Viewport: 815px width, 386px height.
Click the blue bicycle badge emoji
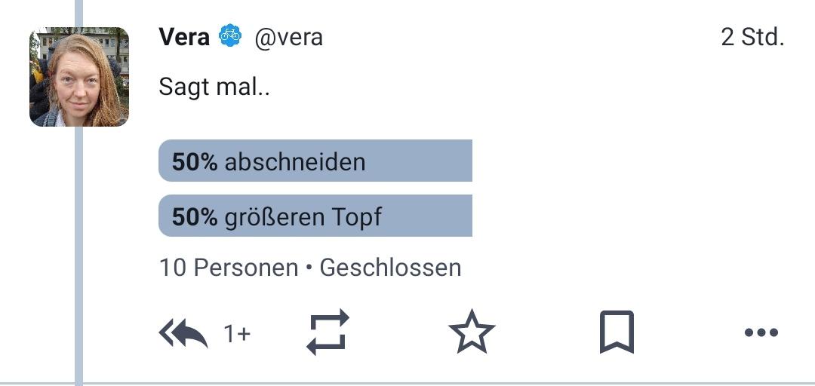point(230,36)
